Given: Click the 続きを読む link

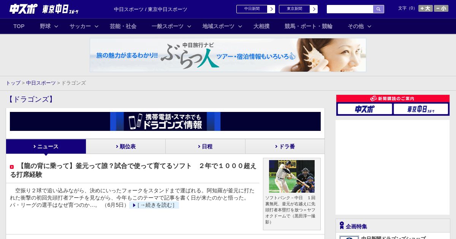Looking at the screenshot, I should click(154, 205).
